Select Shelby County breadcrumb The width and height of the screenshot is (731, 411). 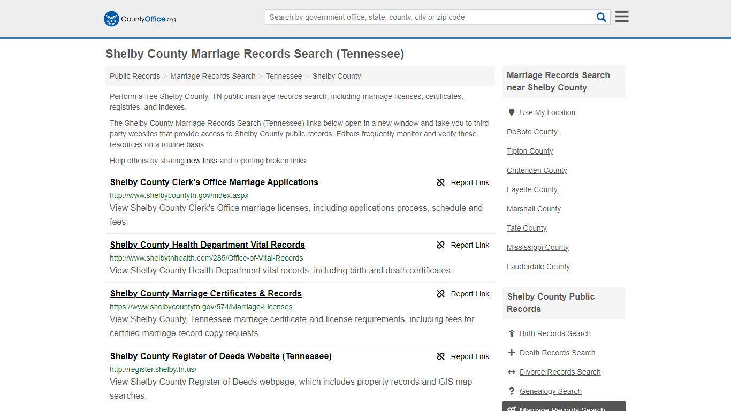click(x=337, y=76)
